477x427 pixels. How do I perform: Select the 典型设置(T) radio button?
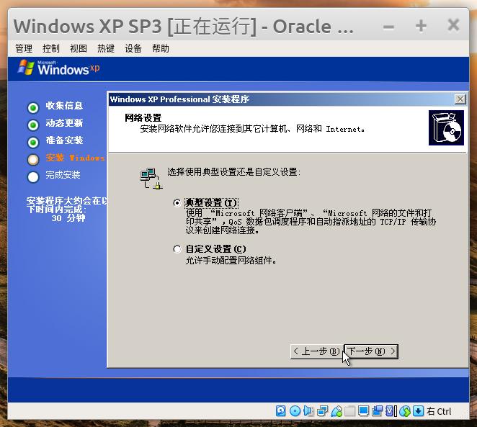(177, 203)
